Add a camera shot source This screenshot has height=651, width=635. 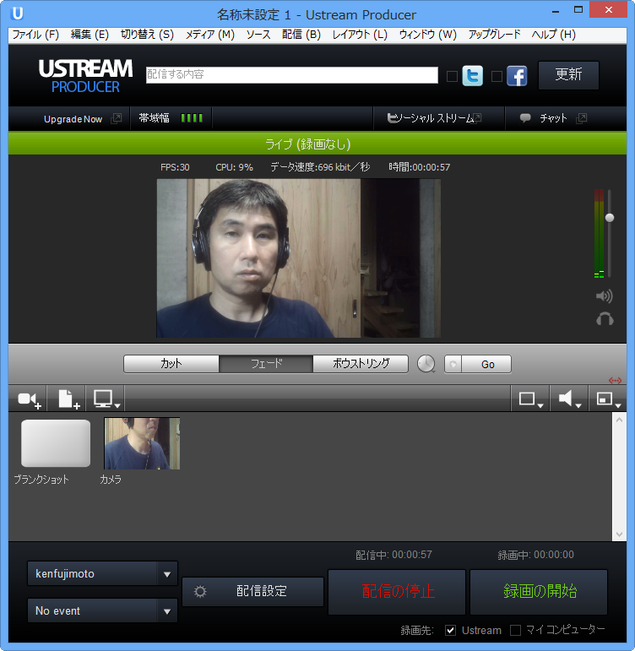coord(29,400)
